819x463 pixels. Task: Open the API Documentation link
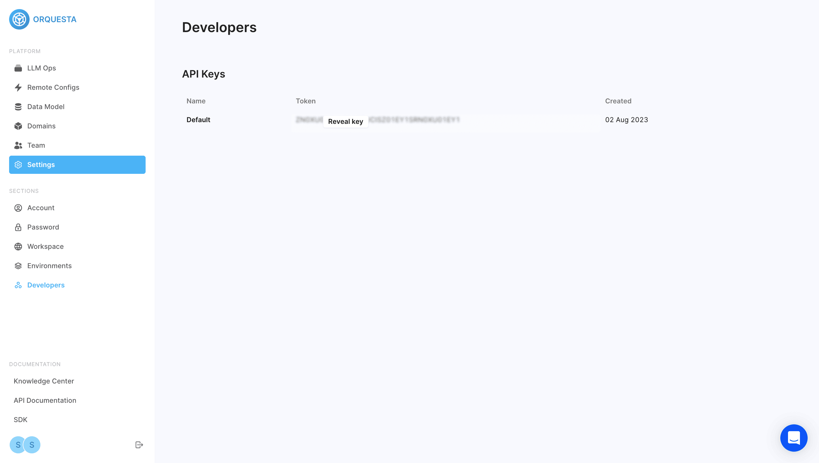tap(45, 400)
